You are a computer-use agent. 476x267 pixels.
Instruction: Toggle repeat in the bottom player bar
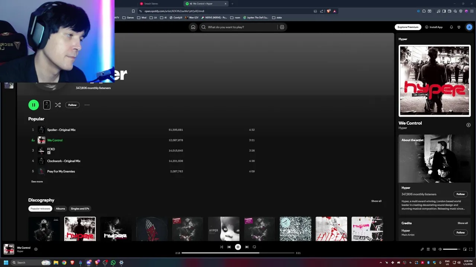(x=254, y=247)
